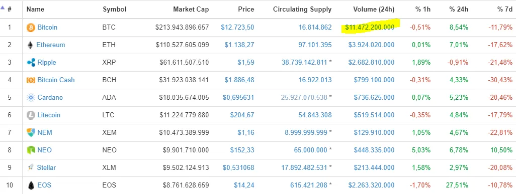
Task: Click the Ethereum diamond logo icon
Action: 30,45
